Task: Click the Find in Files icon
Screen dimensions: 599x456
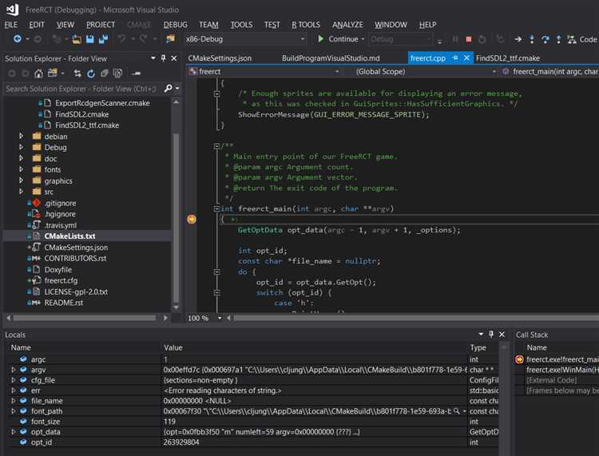Action: pyautogui.click(x=170, y=39)
